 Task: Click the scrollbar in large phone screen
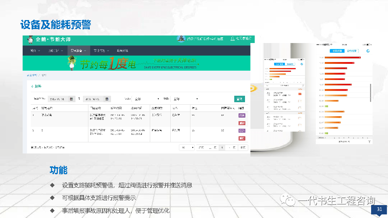tap(370, 93)
